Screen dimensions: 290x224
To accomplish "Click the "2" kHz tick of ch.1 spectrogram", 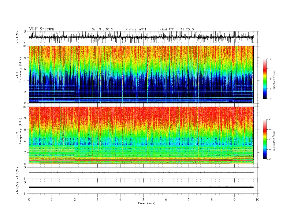I will click(x=25, y=92).
